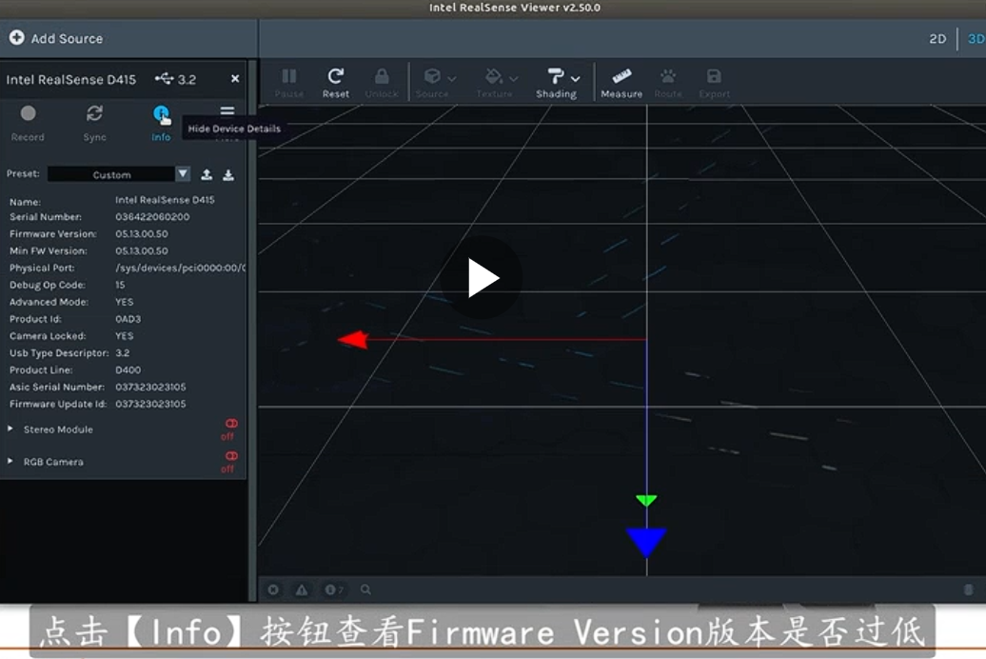Close the Intel RealSense D415 device panel
986x659 pixels.
(x=235, y=79)
